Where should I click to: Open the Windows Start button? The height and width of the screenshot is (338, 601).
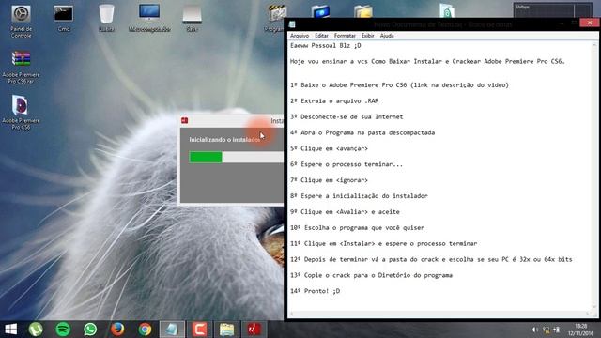click(x=10, y=330)
